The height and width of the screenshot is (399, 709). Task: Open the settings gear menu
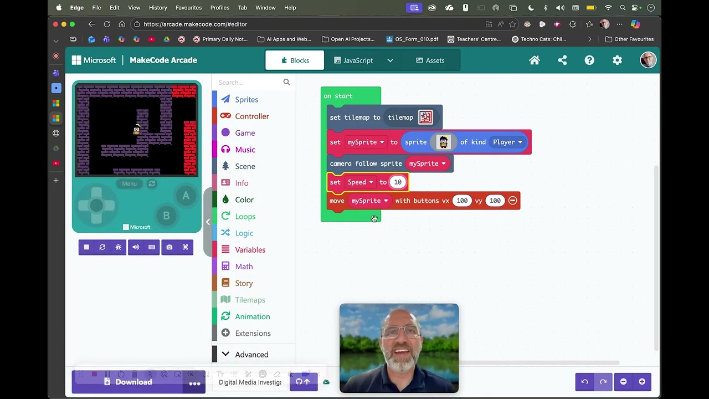pos(617,60)
